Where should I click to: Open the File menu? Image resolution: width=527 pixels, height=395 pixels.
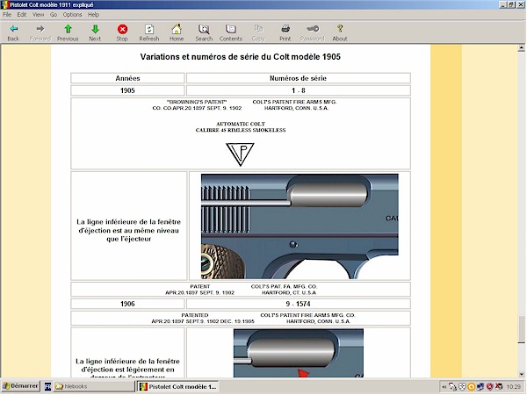point(7,14)
